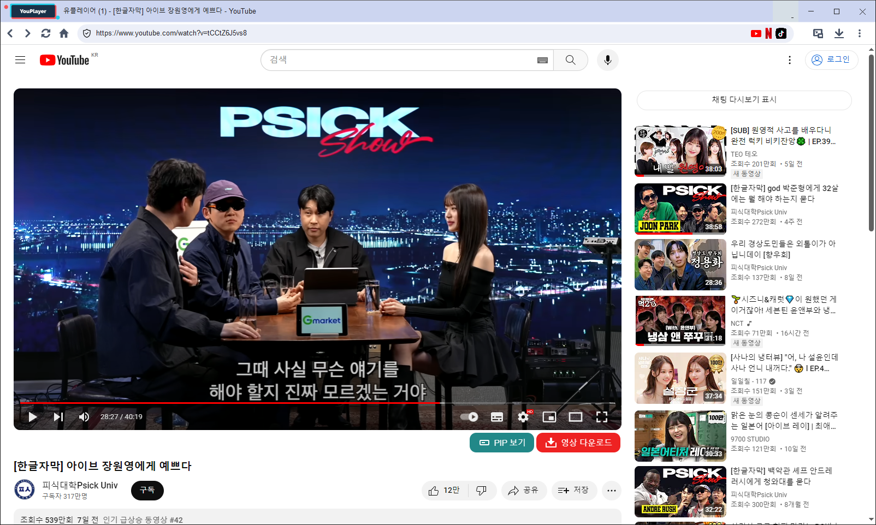The width and height of the screenshot is (876, 525).
Task: Open the YouPlayer browser three-dot menu
Action: (x=859, y=33)
